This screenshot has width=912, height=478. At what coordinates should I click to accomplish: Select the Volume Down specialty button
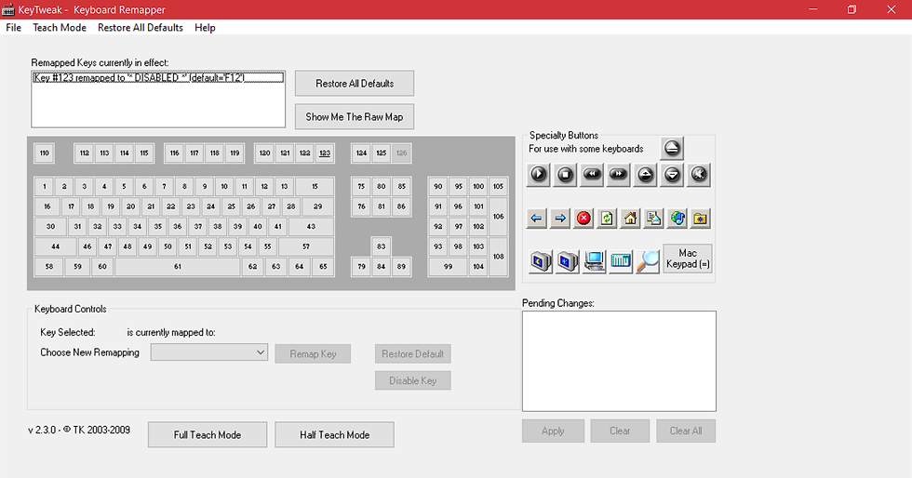tap(672, 175)
